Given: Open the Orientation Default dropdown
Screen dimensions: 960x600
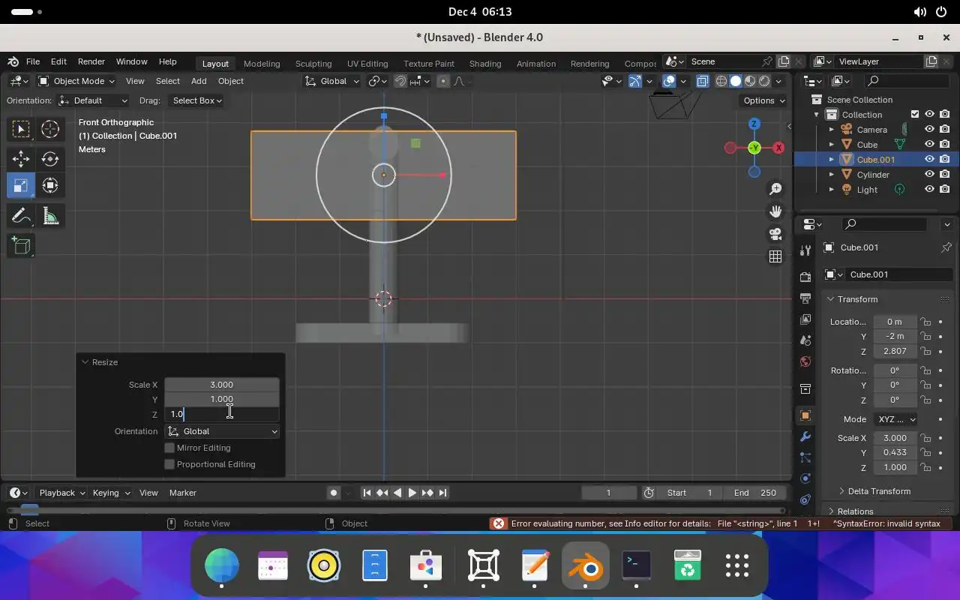Looking at the screenshot, I should click(x=93, y=100).
